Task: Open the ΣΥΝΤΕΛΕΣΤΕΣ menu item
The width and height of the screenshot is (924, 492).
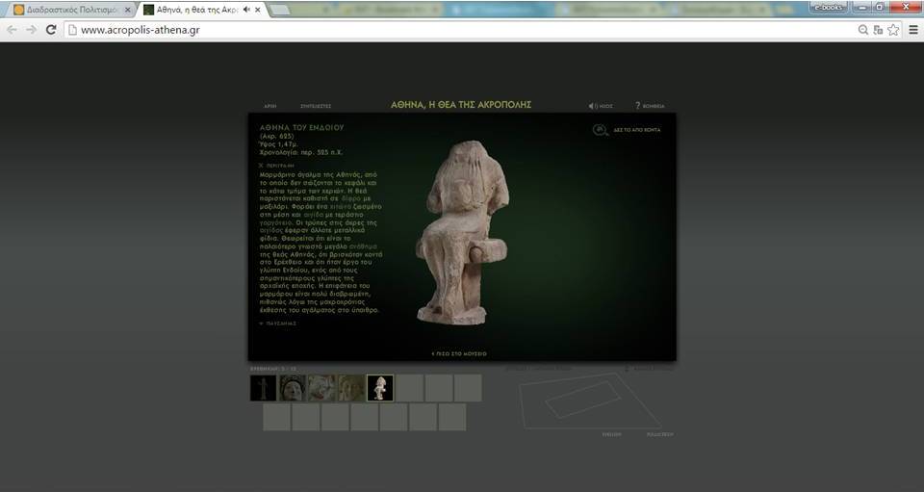Action: coord(316,106)
